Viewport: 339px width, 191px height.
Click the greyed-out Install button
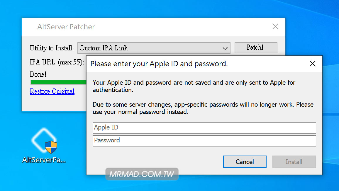(x=294, y=162)
